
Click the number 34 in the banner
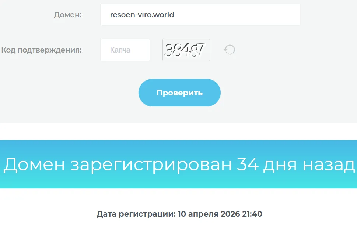pos(248,164)
